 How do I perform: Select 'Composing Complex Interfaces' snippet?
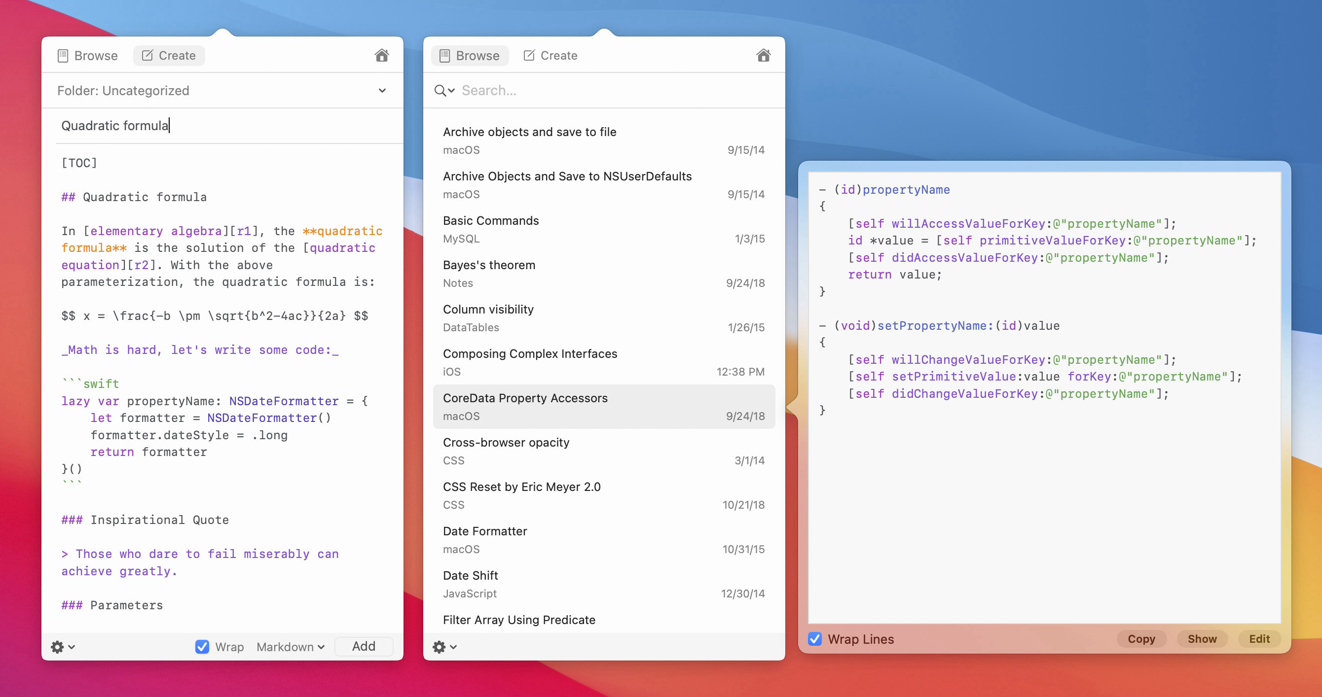point(603,363)
